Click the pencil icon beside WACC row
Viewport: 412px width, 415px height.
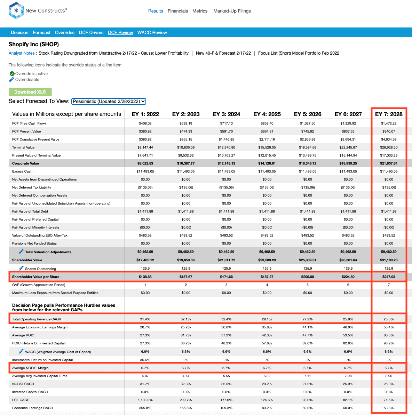pyautogui.click(x=21, y=351)
